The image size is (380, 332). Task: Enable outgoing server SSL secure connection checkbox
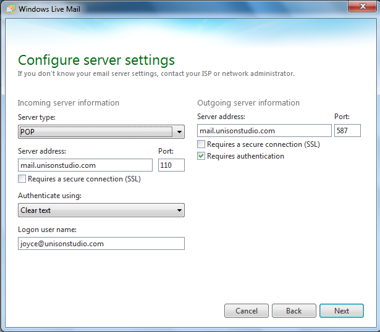pos(201,144)
